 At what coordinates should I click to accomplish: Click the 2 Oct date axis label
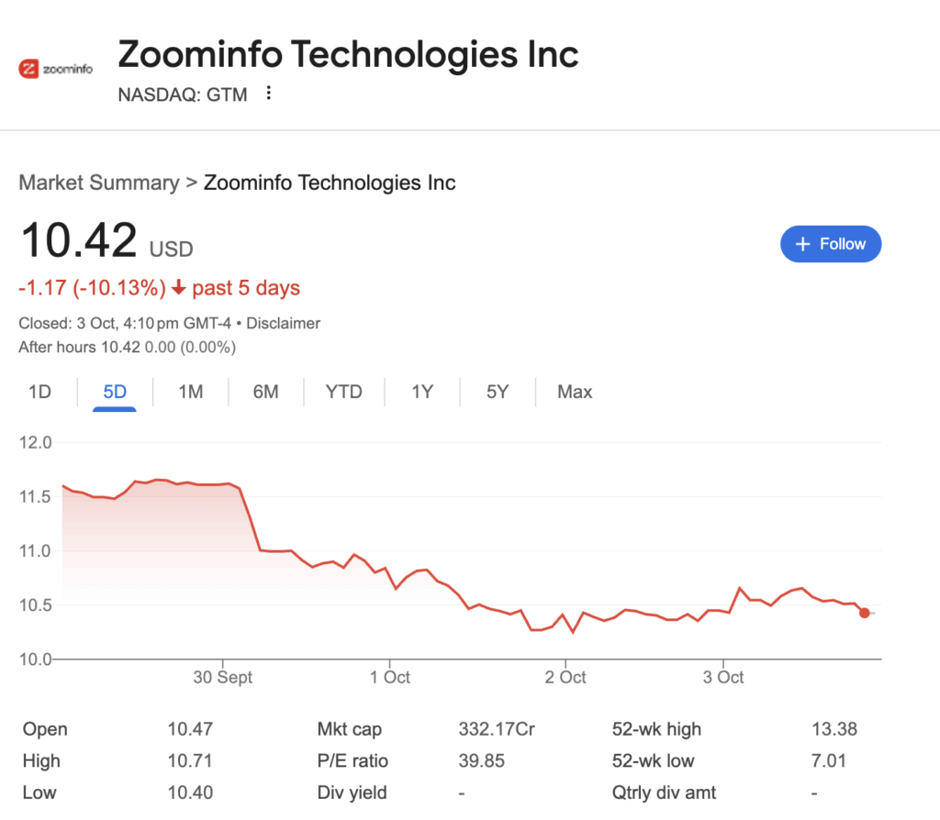[565, 678]
